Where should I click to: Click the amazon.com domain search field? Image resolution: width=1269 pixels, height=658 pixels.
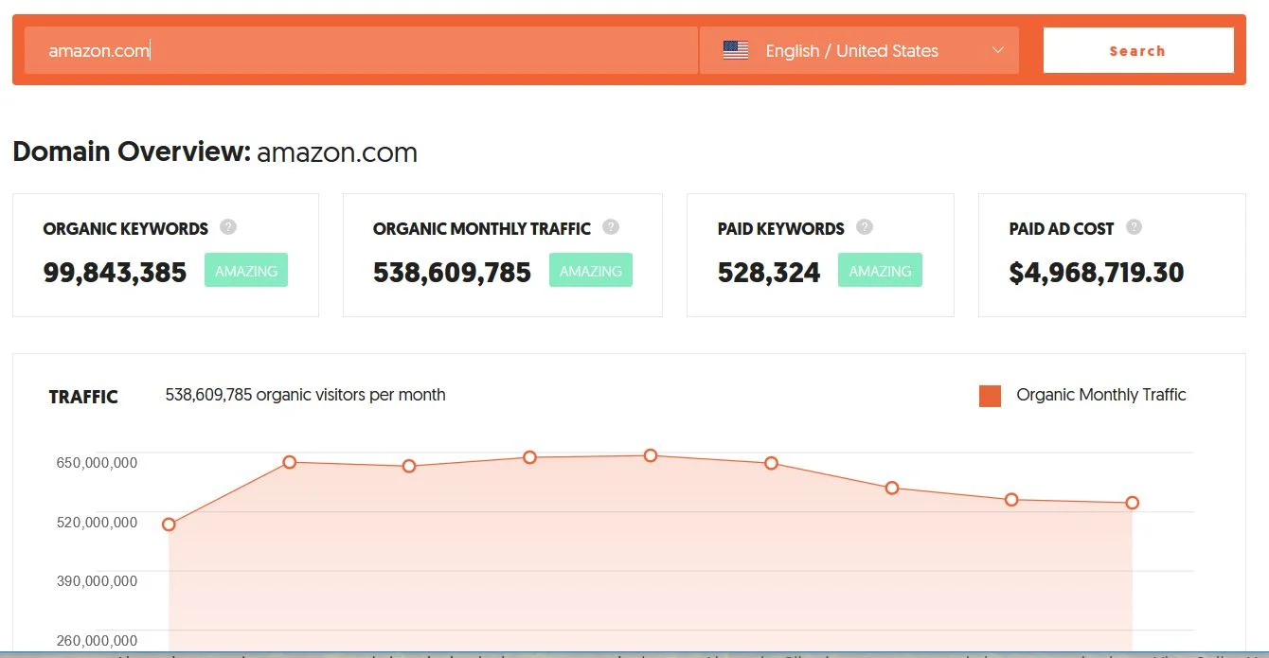point(361,51)
